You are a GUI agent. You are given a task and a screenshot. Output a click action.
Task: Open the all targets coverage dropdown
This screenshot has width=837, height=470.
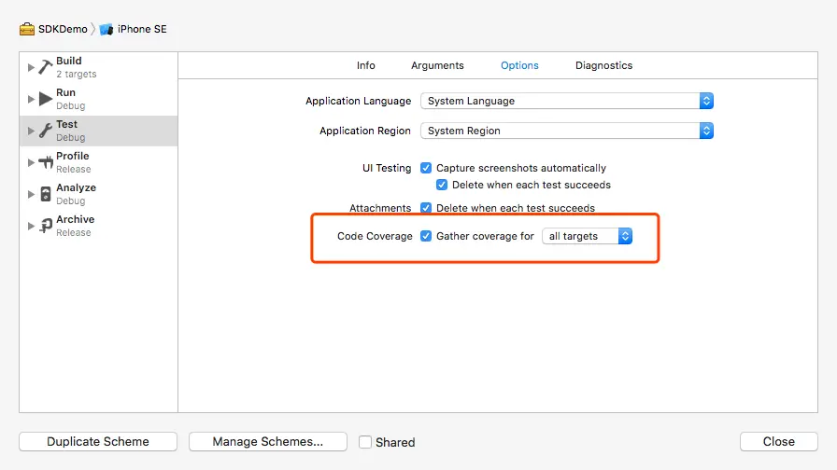click(x=588, y=236)
